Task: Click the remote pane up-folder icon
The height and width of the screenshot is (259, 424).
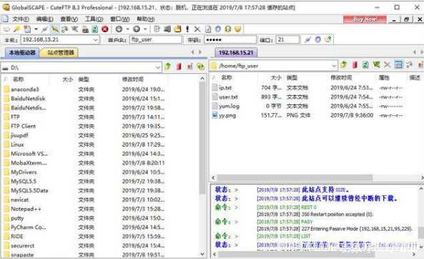Action: pyautogui.click(x=344, y=64)
